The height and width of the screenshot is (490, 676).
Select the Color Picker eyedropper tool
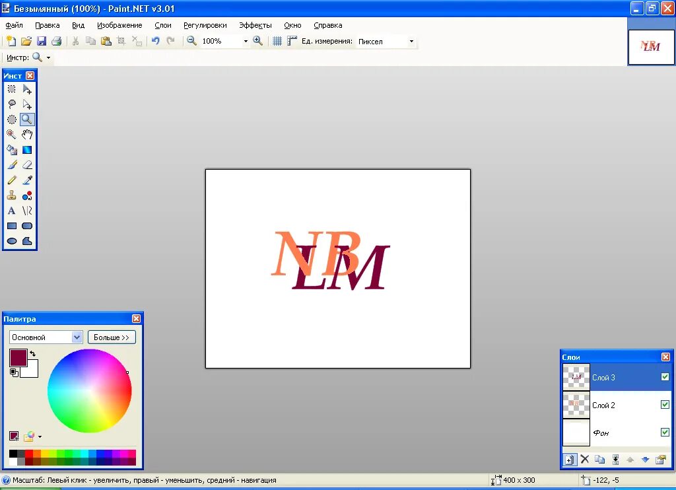tap(27, 180)
